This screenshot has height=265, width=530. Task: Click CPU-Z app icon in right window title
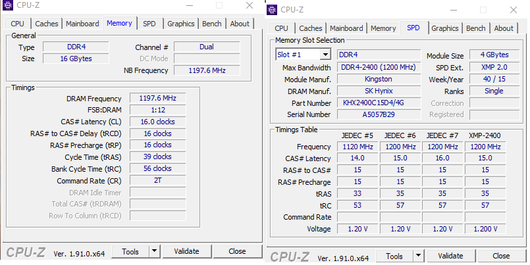tap(272, 10)
